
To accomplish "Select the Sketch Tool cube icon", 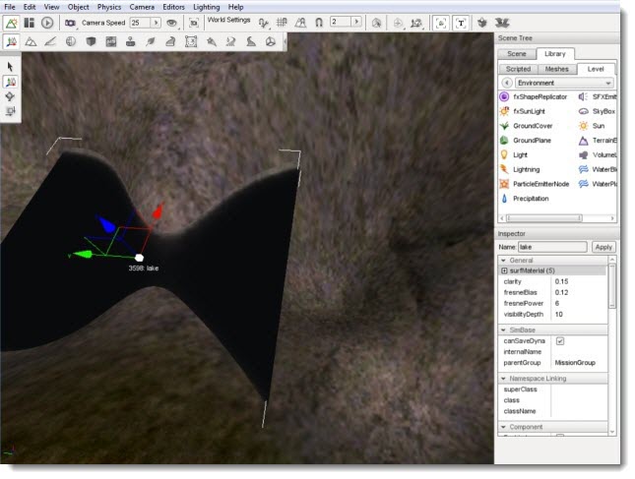I will pos(91,41).
